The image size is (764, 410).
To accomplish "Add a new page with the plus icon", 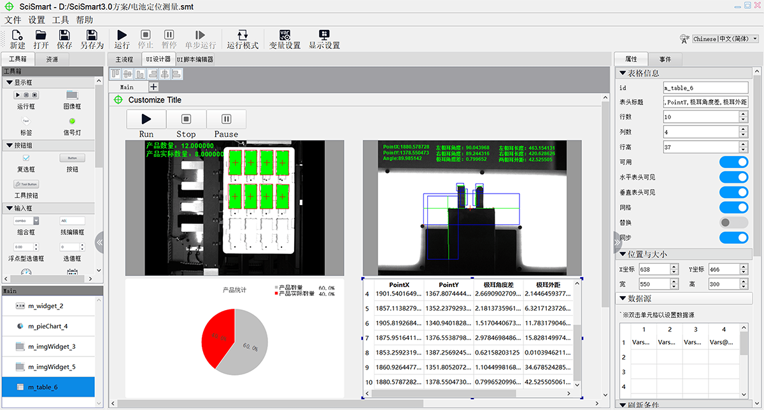I will coord(153,87).
